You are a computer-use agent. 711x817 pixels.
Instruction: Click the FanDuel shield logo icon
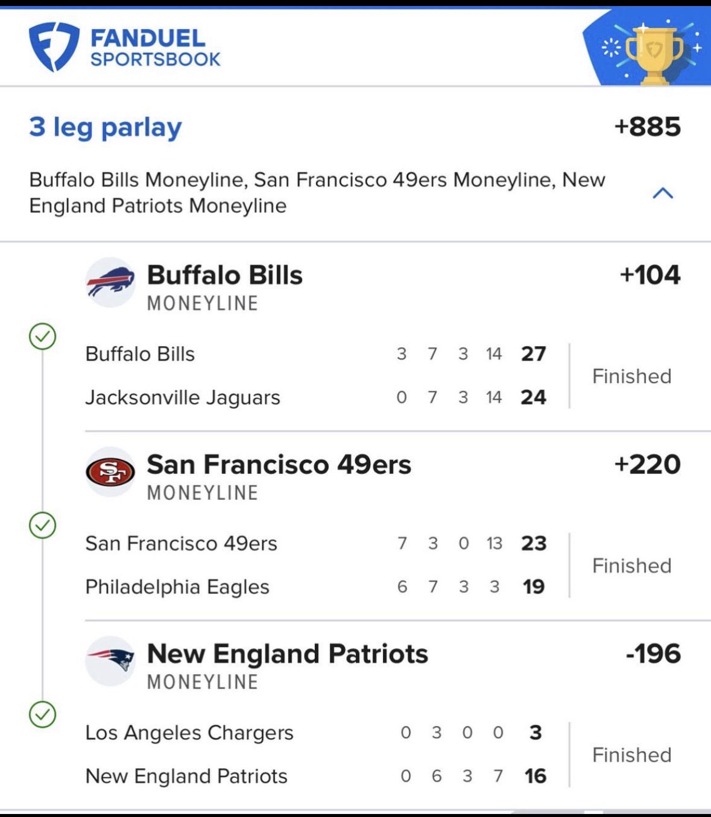54,46
